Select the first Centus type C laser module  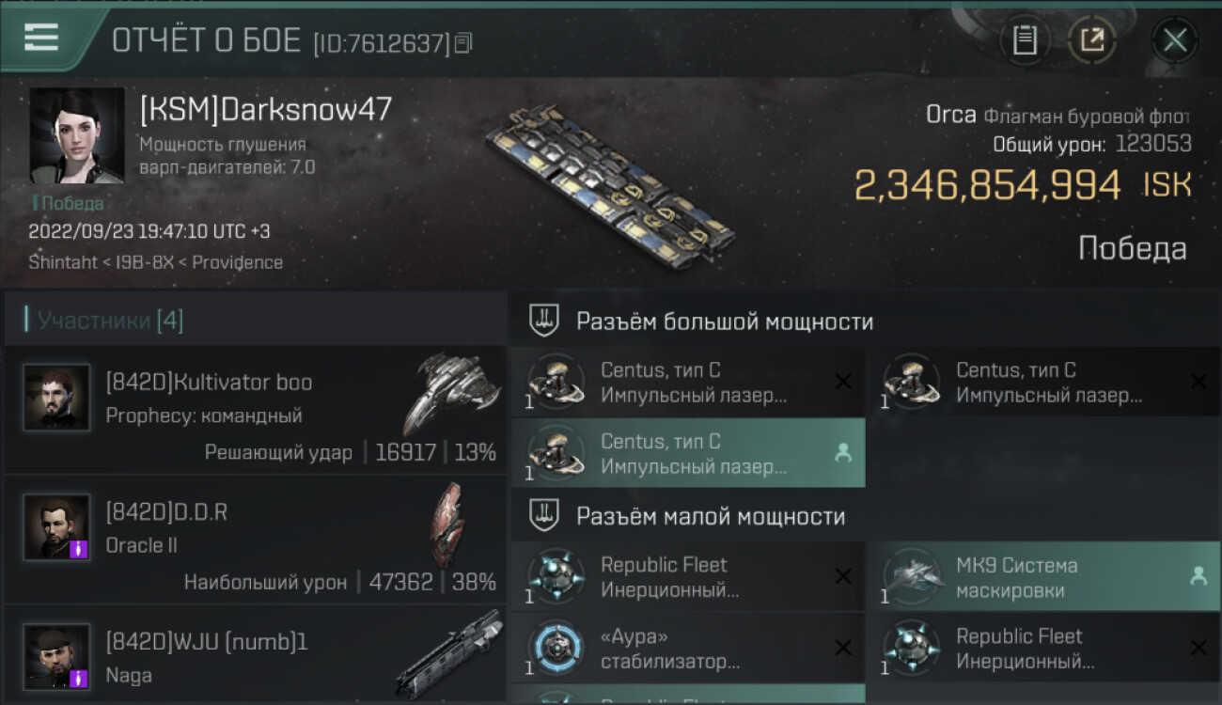(688, 383)
